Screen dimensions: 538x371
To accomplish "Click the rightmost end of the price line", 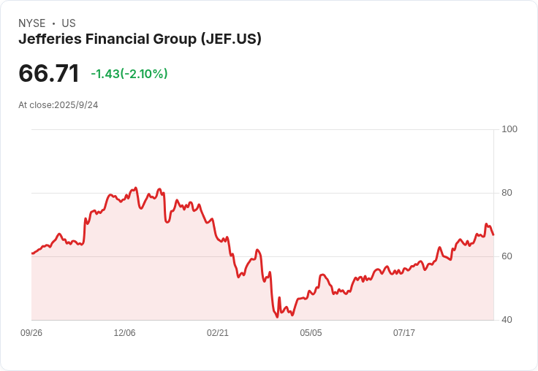I will point(493,234).
